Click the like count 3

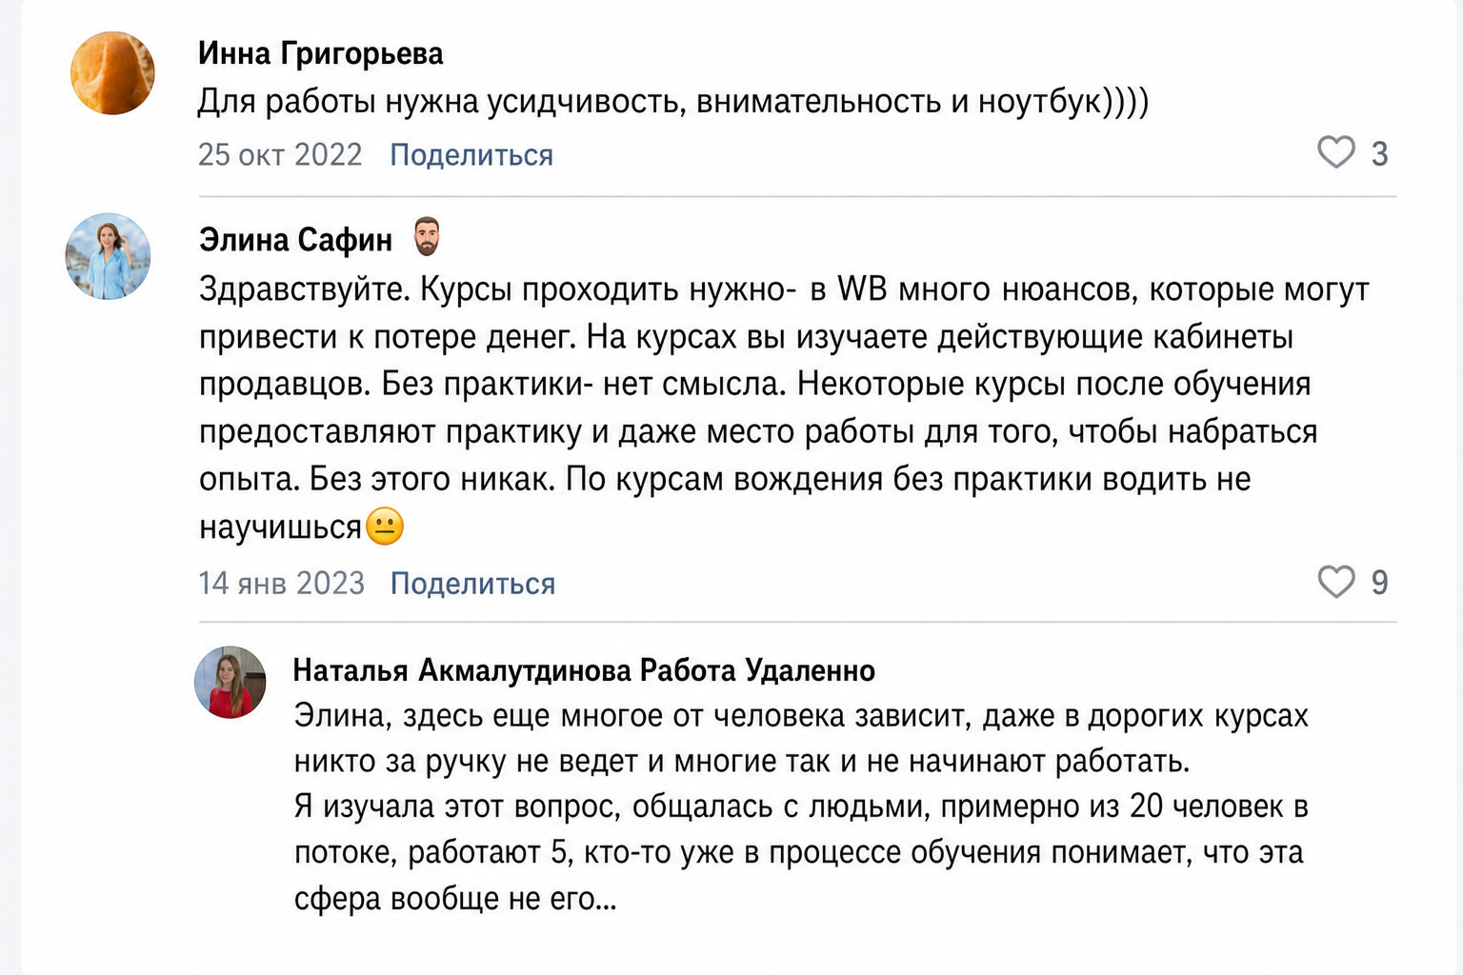[x=1379, y=154]
